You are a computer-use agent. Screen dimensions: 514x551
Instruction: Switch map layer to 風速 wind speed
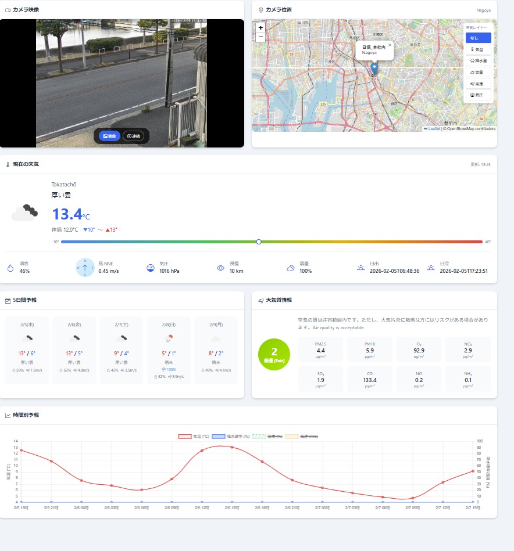pos(478,84)
